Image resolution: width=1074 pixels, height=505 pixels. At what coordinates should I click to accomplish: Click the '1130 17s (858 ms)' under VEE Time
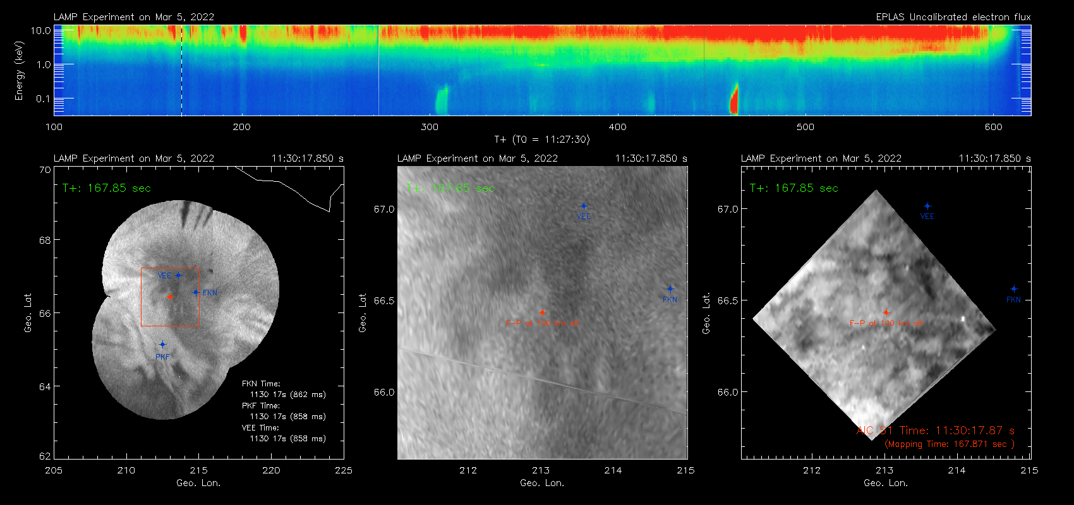point(288,439)
